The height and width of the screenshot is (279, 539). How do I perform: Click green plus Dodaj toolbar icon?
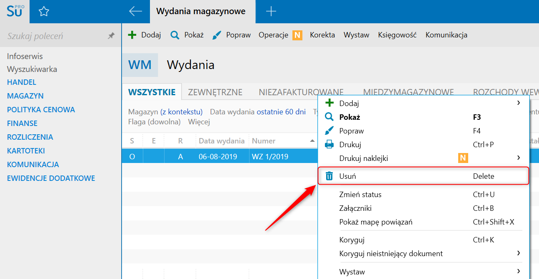pyautogui.click(x=132, y=35)
